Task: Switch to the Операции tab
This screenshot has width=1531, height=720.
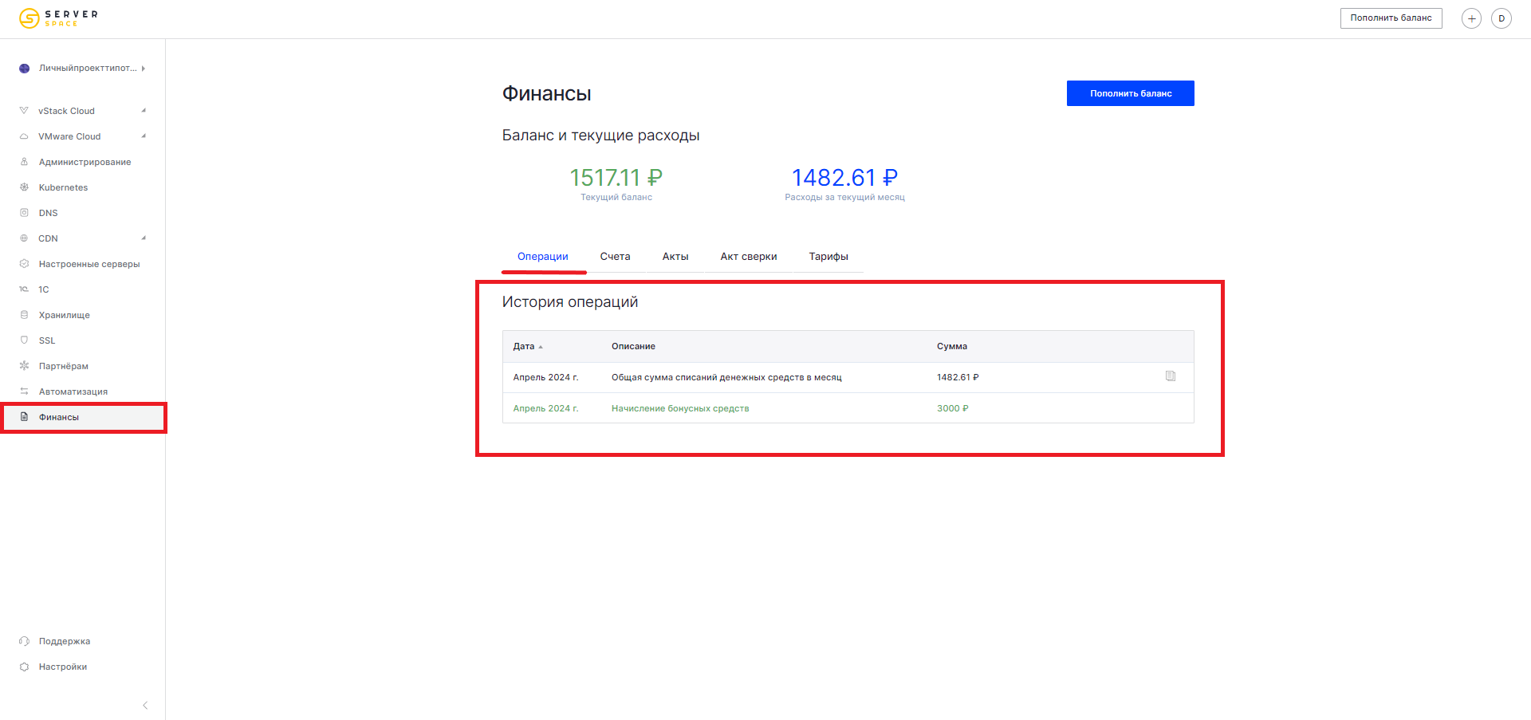Action: click(x=543, y=257)
